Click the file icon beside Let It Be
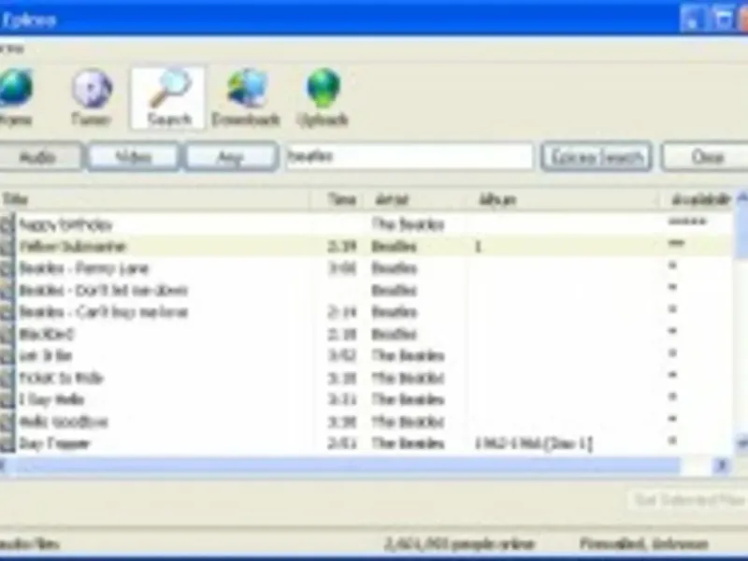 point(7,356)
